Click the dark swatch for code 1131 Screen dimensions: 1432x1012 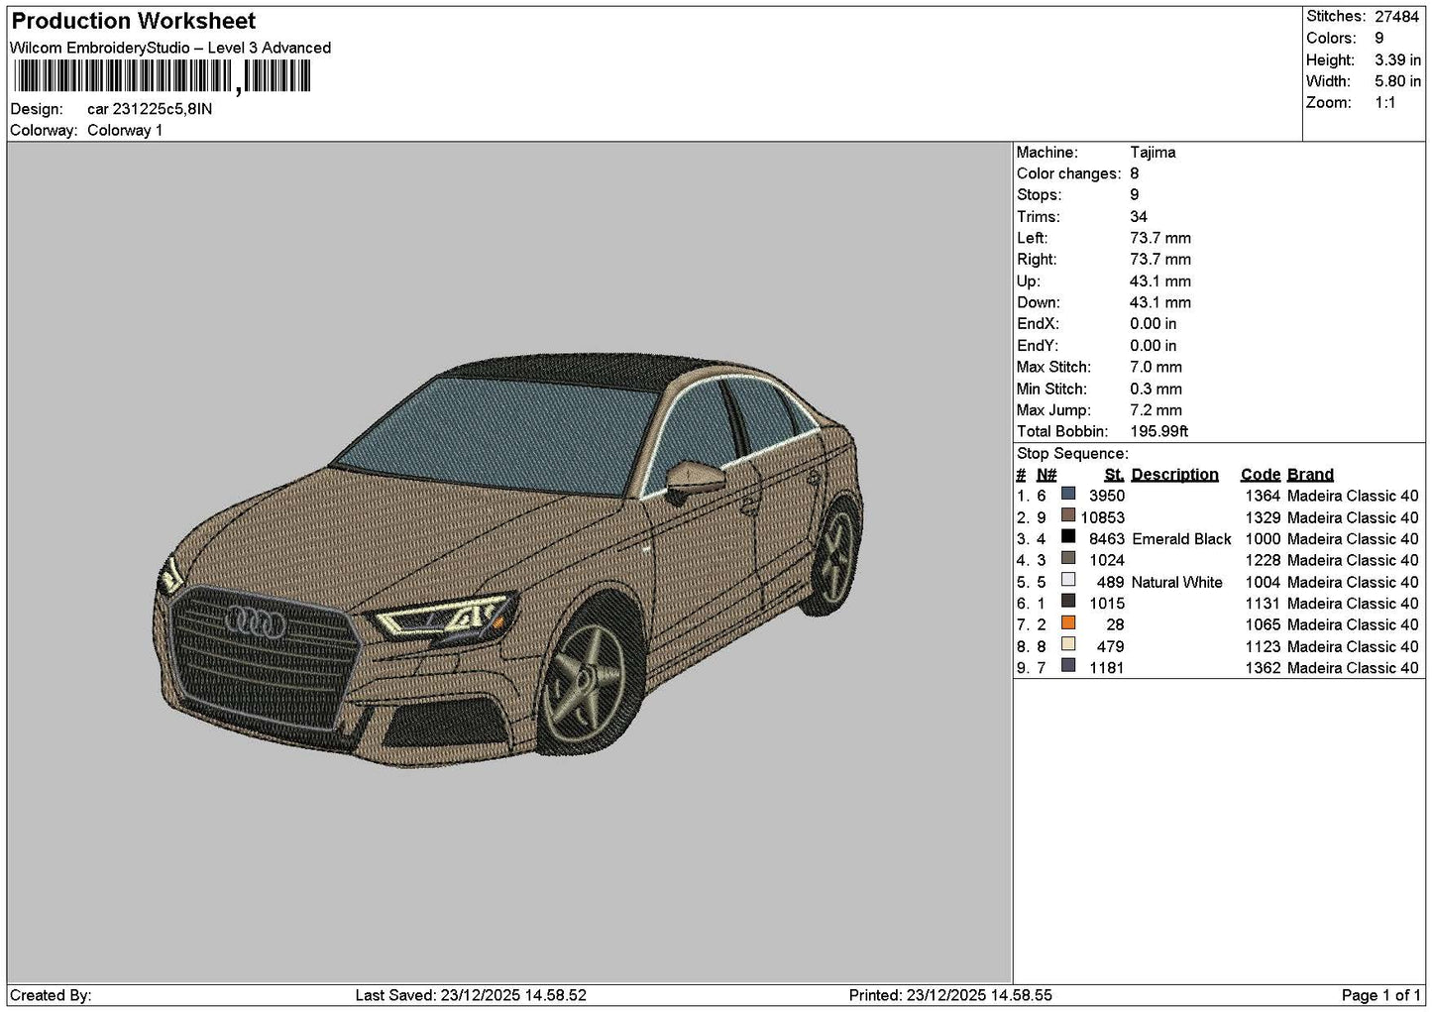[1068, 602]
